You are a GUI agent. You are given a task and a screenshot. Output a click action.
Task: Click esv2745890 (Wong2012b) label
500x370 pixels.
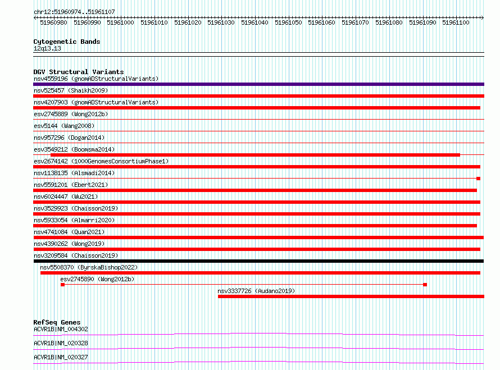[x=97, y=279]
